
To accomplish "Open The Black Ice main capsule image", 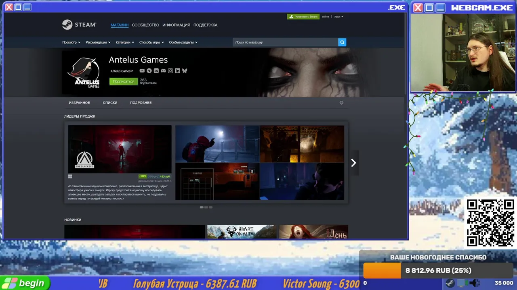I will pos(120,149).
